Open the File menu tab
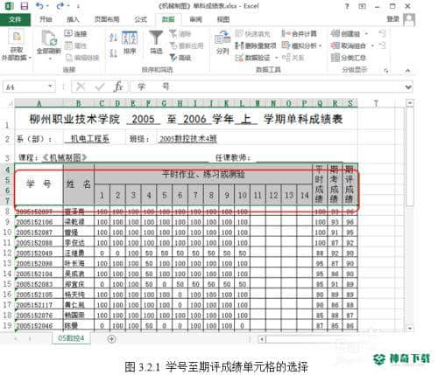The width and height of the screenshot is (438, 375). coord(15,19)
